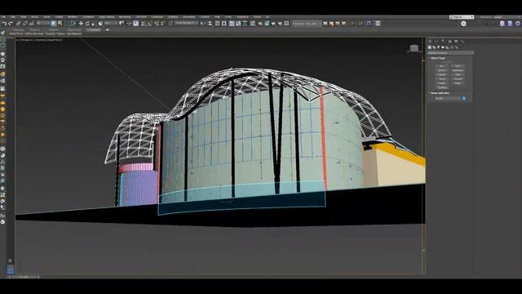Switch command panel to Modify tab
This screenshot has height=294, width=522.
(436, 42)
